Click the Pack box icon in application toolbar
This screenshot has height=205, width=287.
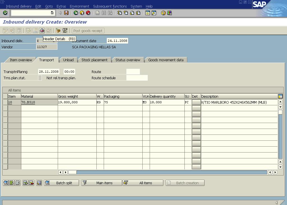58,30
